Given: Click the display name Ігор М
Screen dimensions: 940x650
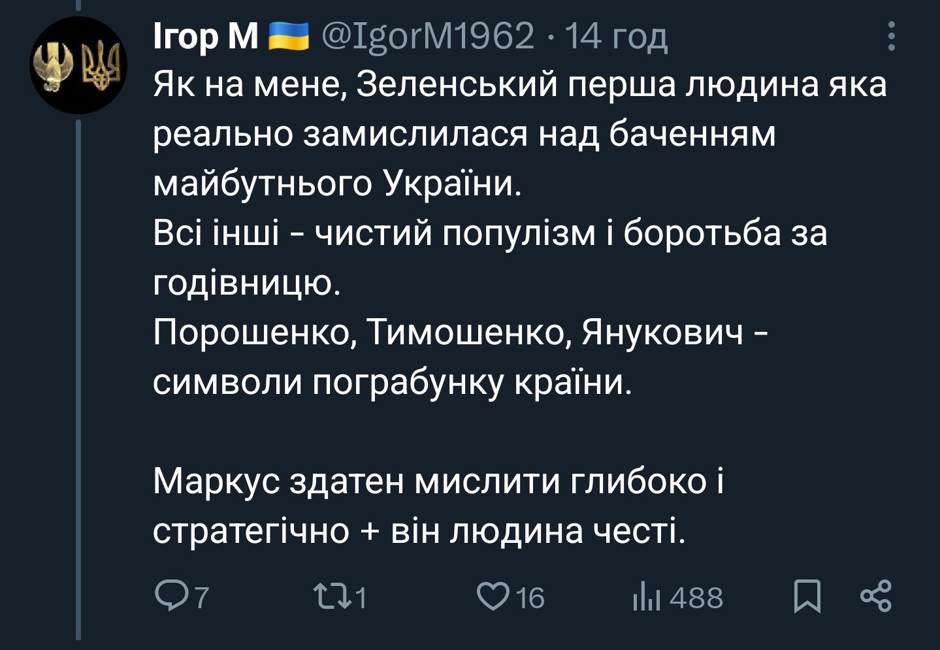Looking at the screenshot, I should coord(206,36).
